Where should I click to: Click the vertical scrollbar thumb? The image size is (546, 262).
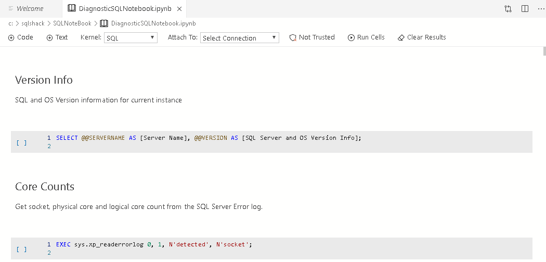click(544, 51)
